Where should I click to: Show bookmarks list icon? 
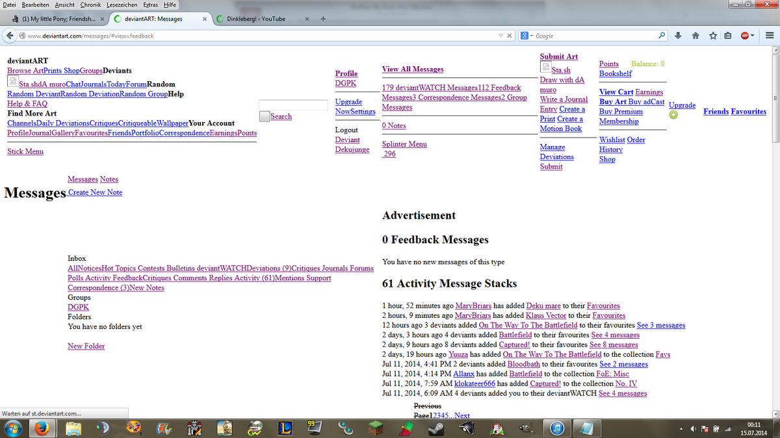coord(728,36)
